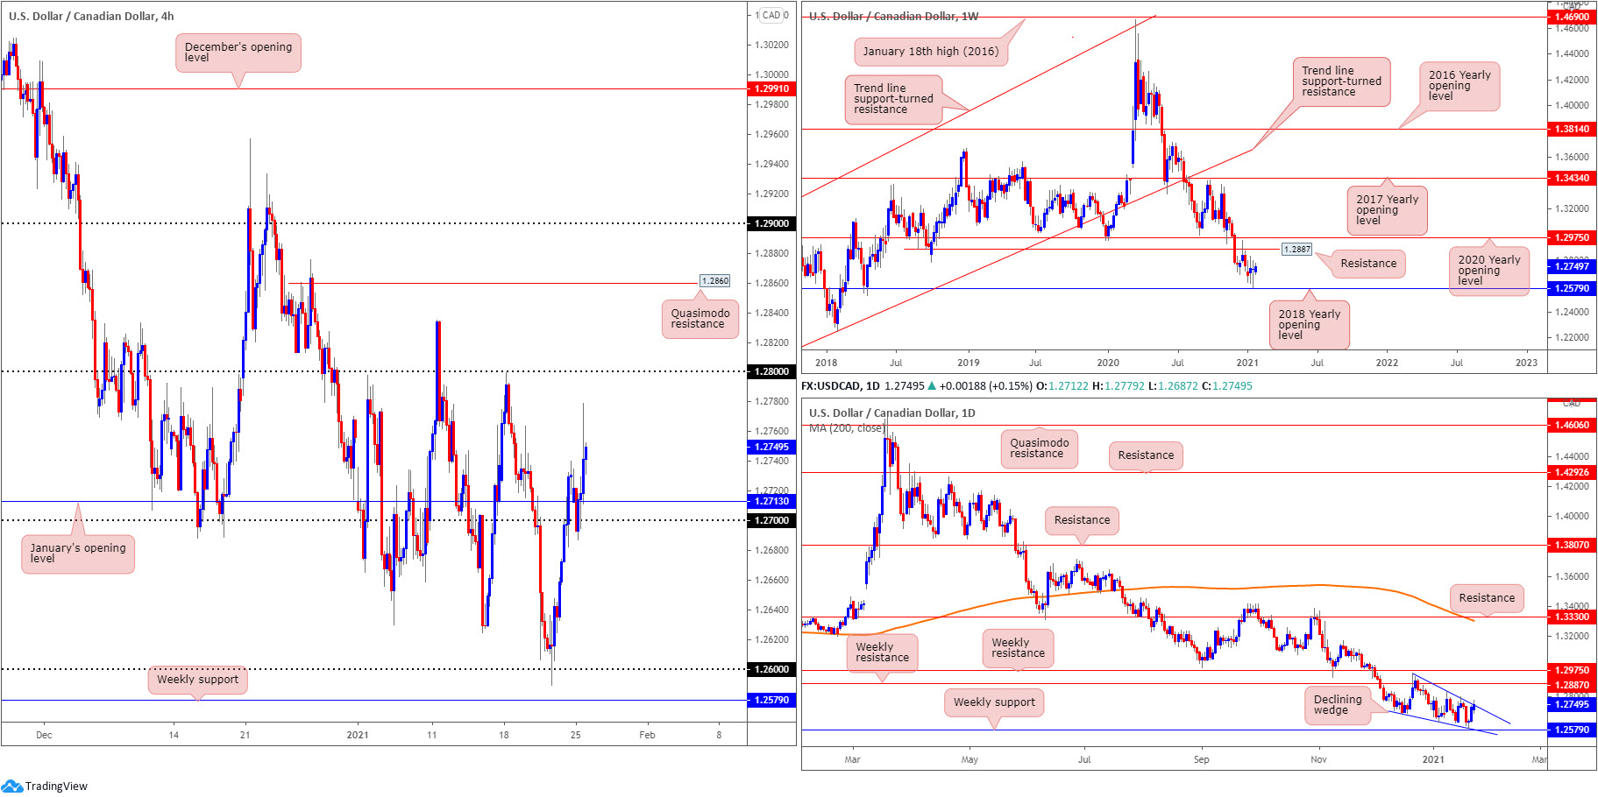The image size is (1598, 797).
Task: Click the red 1.33300 daily price label
Action: tap(1571, 617)
